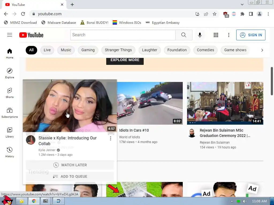Open the Bonzi BUDDY! bookmark
The width and height of the screenshot is (274, 205).
click(x=94, y=23)
